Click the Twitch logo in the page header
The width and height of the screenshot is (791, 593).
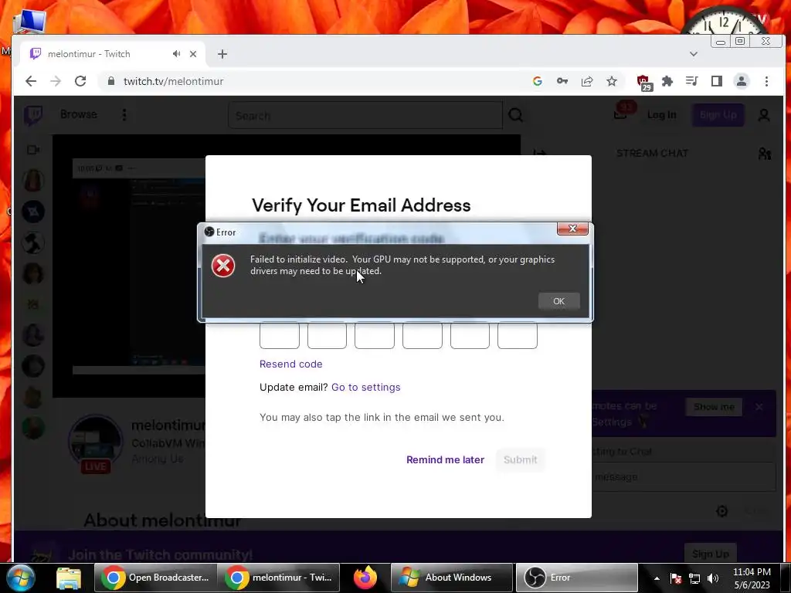pyautogui.click(x=33, y=116)
